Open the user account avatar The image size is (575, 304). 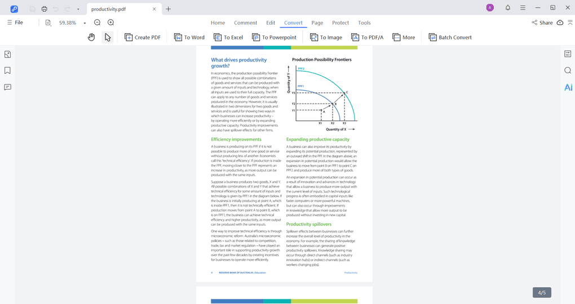490,8
